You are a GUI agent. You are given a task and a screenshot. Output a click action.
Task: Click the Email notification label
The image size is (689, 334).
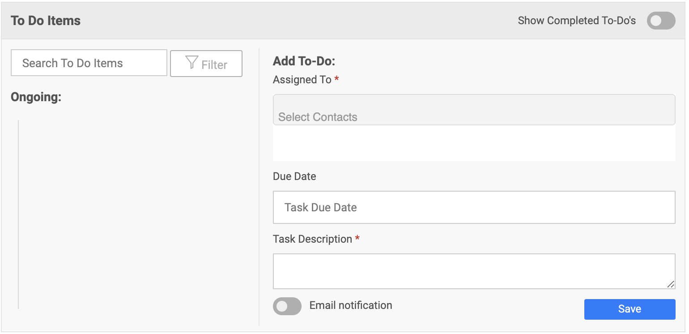tap(351, 305)
